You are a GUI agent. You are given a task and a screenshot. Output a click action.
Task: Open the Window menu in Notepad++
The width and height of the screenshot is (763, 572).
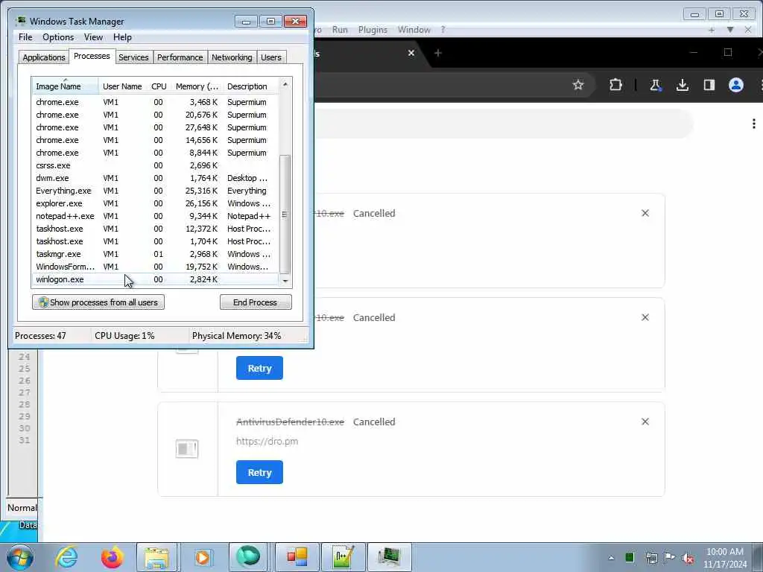tap(414, 30)
